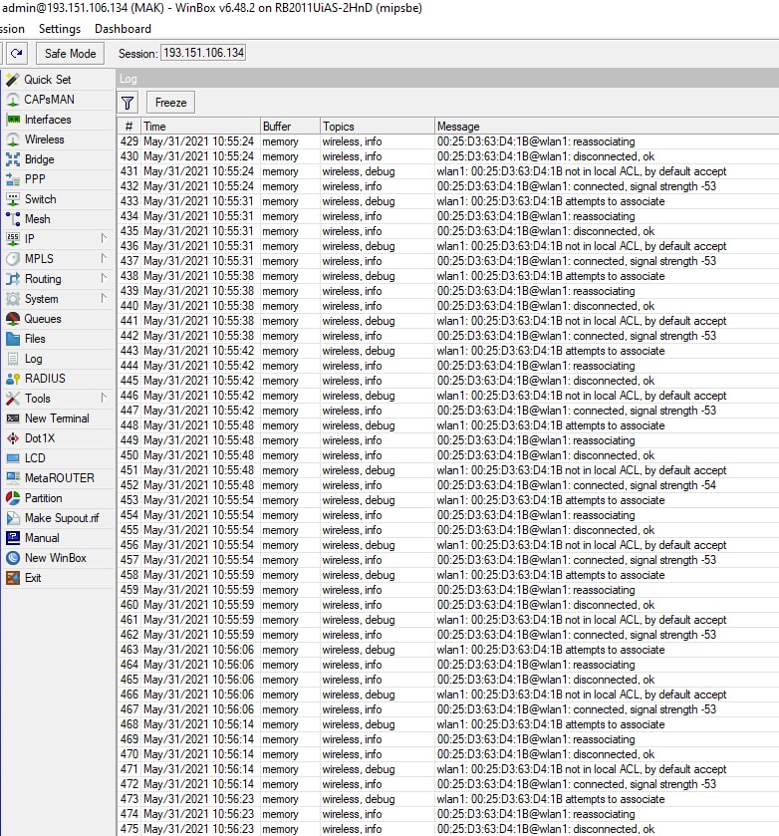
Task: Select log entry 463 timestamp
Action: (198, 650)
